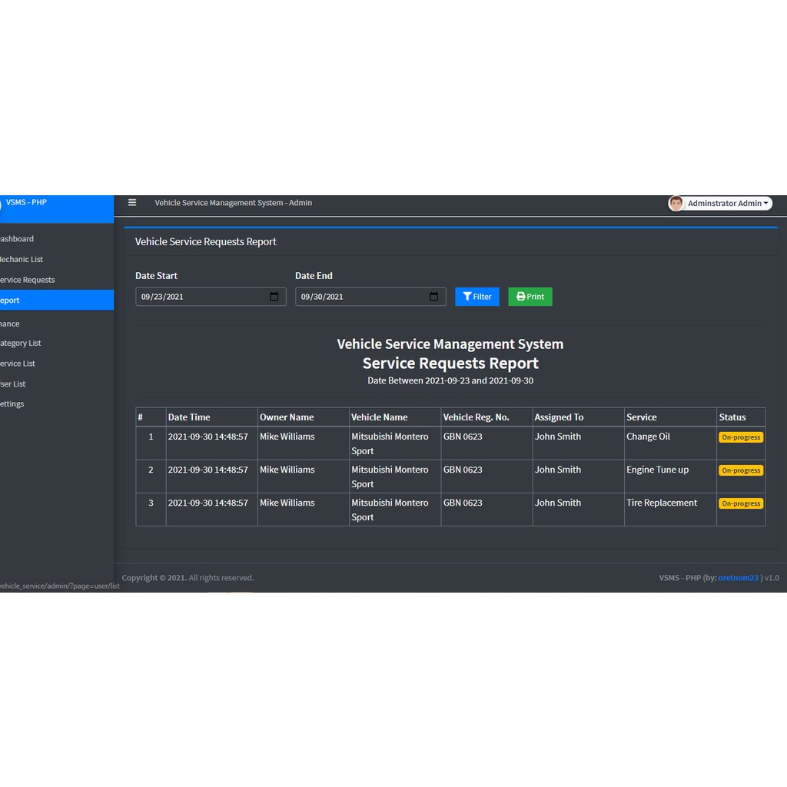
Task: Click the VSMS - PHP brand logo
Action: click(25, 203)
